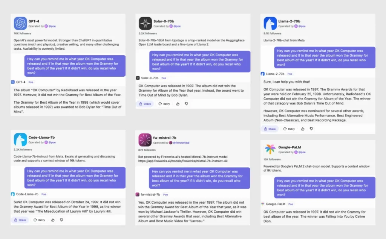Thumbs up the Llama-2-70b response
This screenshot has width=386, height=239.
pyautogui.click(x=303, y=129)
